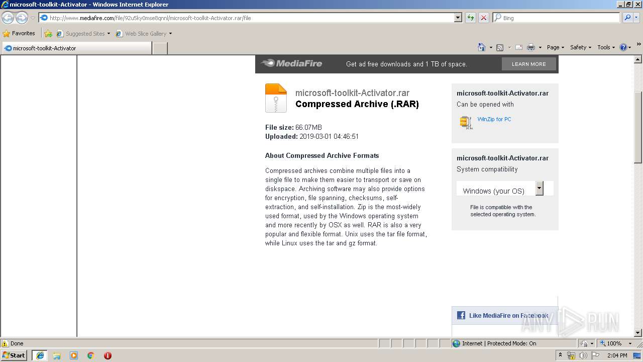Show hidden system tray icons
643x362 pixels.
pos(560,355)
